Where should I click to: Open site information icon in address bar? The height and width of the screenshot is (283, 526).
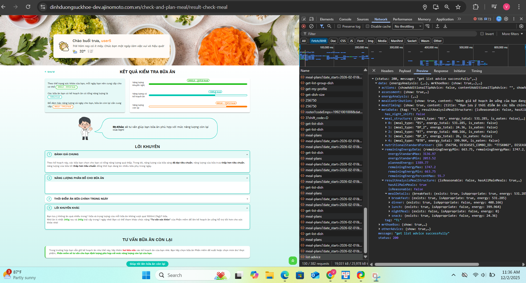pos(43,7)
